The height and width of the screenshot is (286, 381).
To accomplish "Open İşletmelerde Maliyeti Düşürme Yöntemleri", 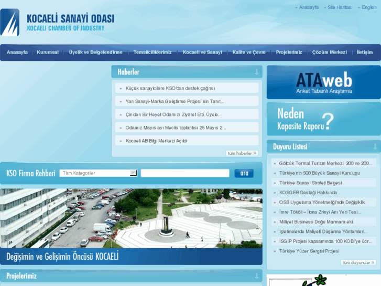I will point(324,231).
